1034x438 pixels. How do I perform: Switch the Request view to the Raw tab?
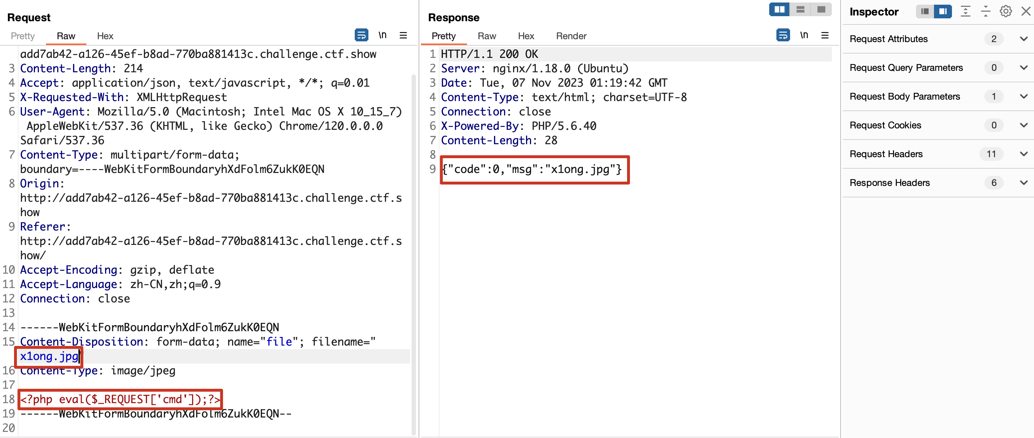click(66, 36)
